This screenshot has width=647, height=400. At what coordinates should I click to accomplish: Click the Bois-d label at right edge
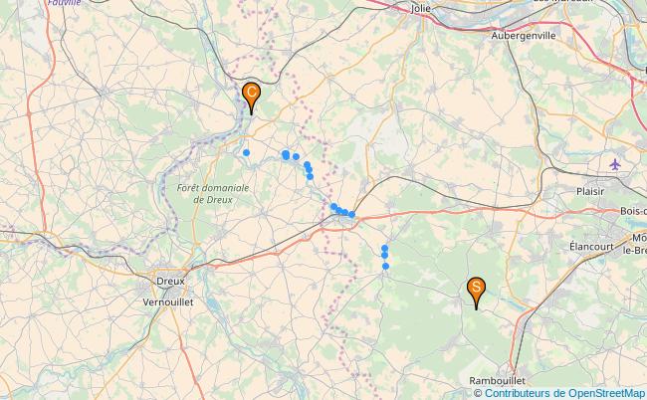pos(633,211)
